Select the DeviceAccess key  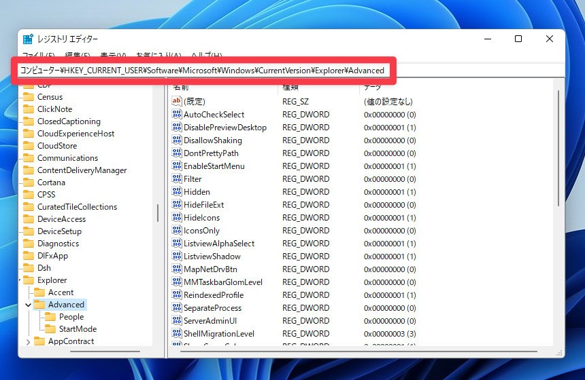61,219
